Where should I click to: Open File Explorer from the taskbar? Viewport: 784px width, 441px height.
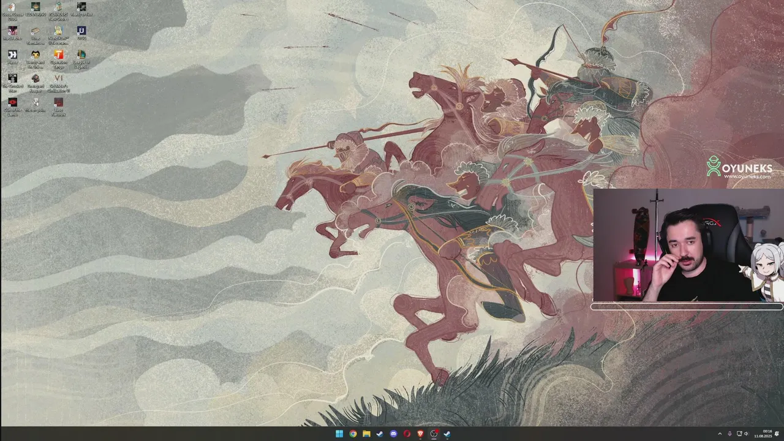coord(366,434)
